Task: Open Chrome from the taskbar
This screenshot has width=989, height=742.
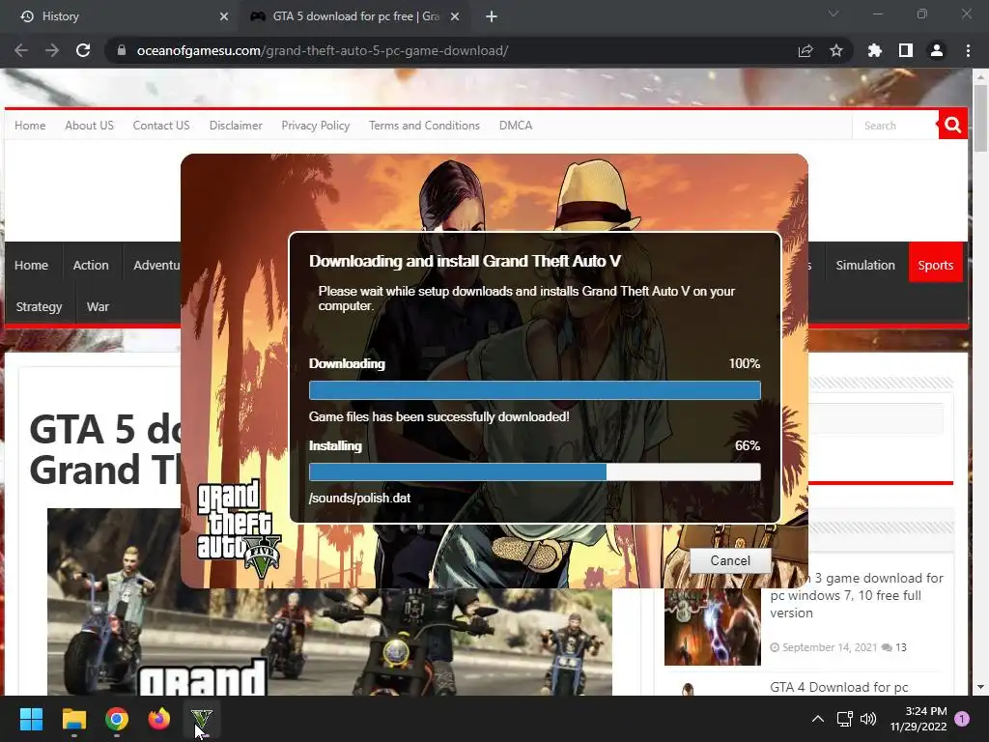Action: (117, 719)
